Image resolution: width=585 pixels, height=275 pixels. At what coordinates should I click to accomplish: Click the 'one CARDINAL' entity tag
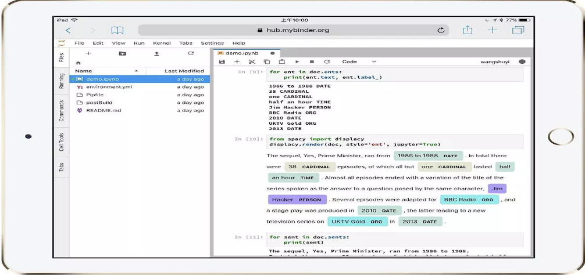pos(445,167)
